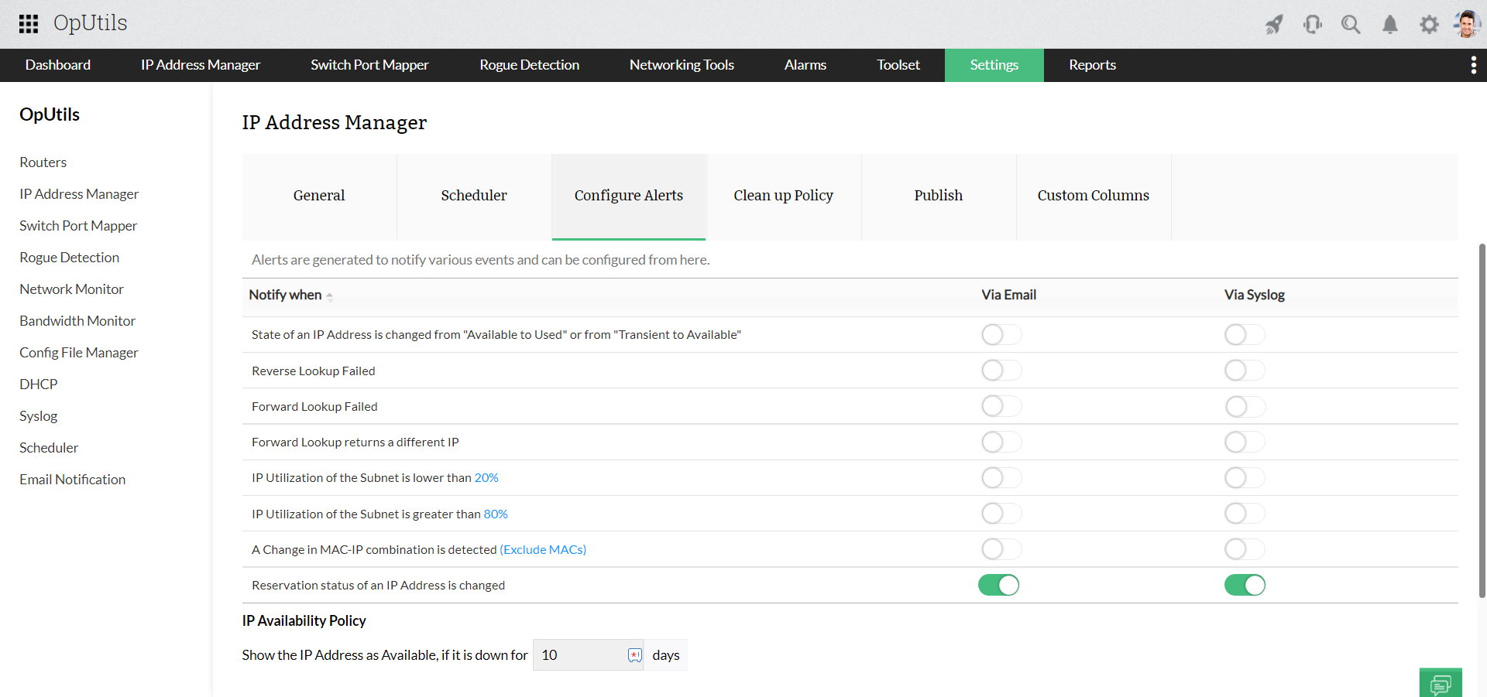This screenshot has width=1487, height=697.
Task: Click the gear settings icon
Action: click(x=1429, y=25)
